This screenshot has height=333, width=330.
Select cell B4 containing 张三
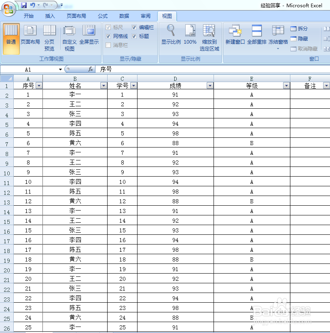75,114
